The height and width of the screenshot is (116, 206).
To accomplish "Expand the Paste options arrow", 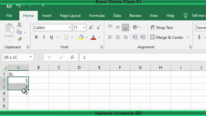I will click(9, 41).
